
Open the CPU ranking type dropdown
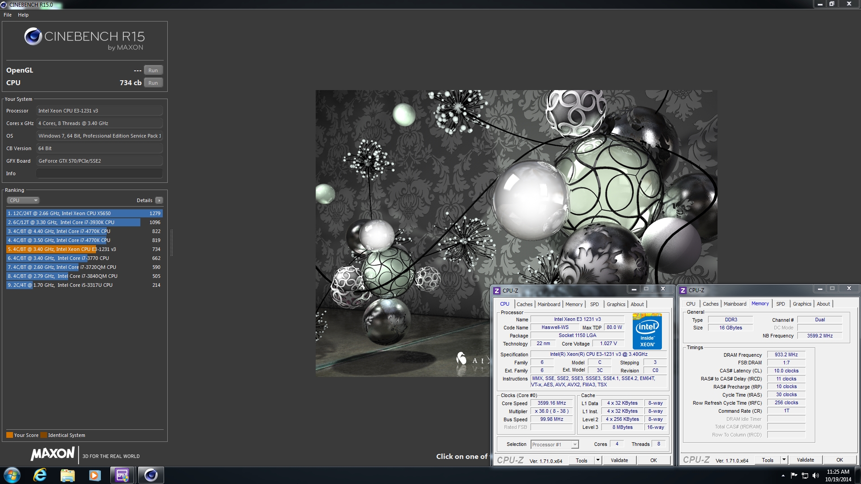click(23, 200)
